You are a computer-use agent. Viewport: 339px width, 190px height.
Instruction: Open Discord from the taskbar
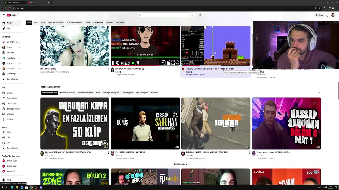41,187
